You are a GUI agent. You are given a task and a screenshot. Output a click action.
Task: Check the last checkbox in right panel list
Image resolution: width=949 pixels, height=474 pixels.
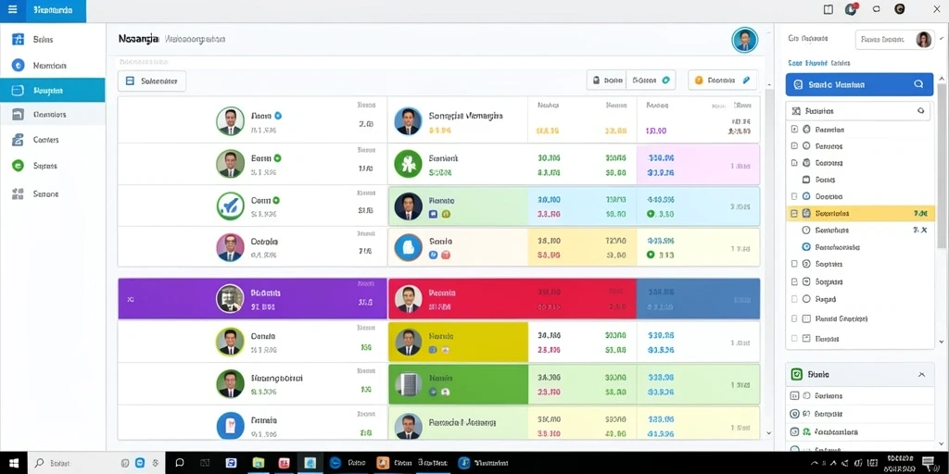pyautogui.click(x=794, y=339)
